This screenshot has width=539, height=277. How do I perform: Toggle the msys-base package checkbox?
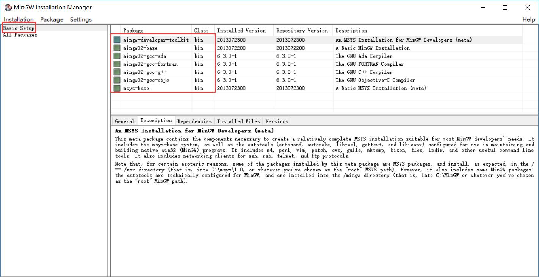[117, 88]
